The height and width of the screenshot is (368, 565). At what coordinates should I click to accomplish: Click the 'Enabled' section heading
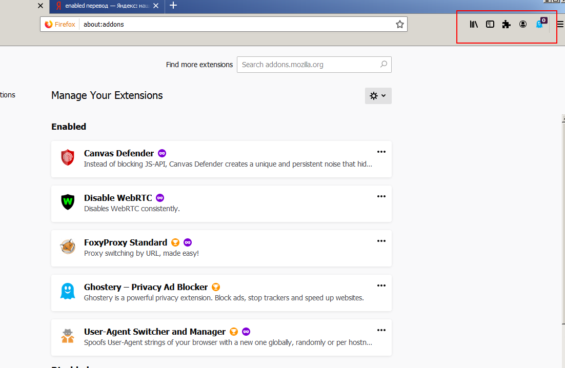tap(69, 127)
